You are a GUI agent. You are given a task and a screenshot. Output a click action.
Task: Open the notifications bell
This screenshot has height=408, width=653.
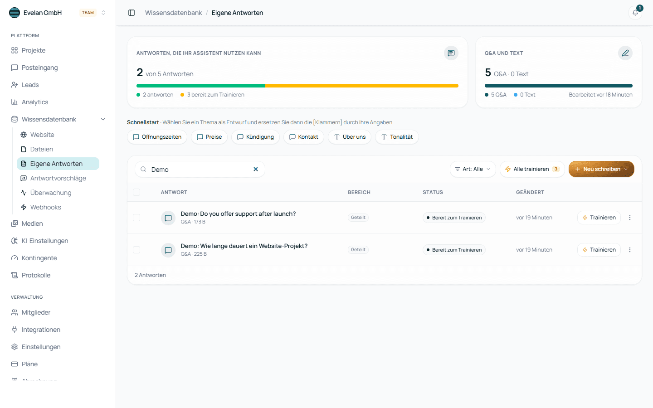(x=635, y=13)
